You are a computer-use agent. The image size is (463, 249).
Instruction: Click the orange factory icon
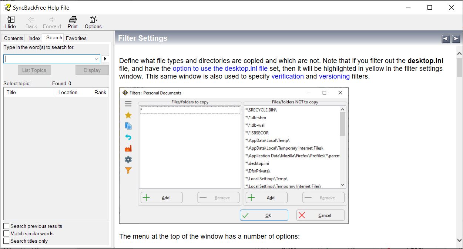pyautogui.click(x=128, y=148)
